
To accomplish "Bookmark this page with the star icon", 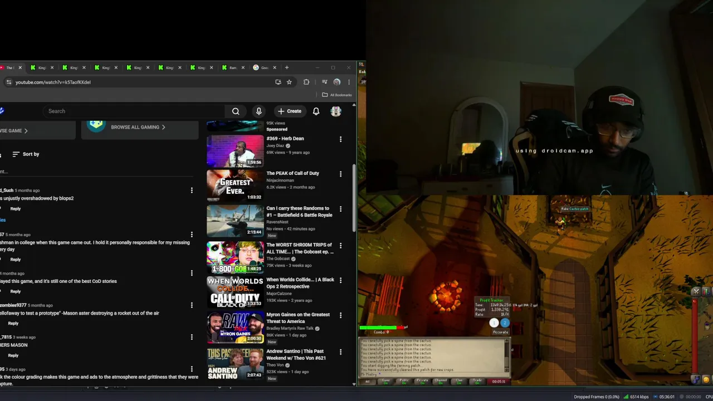I will click(289, 82).
